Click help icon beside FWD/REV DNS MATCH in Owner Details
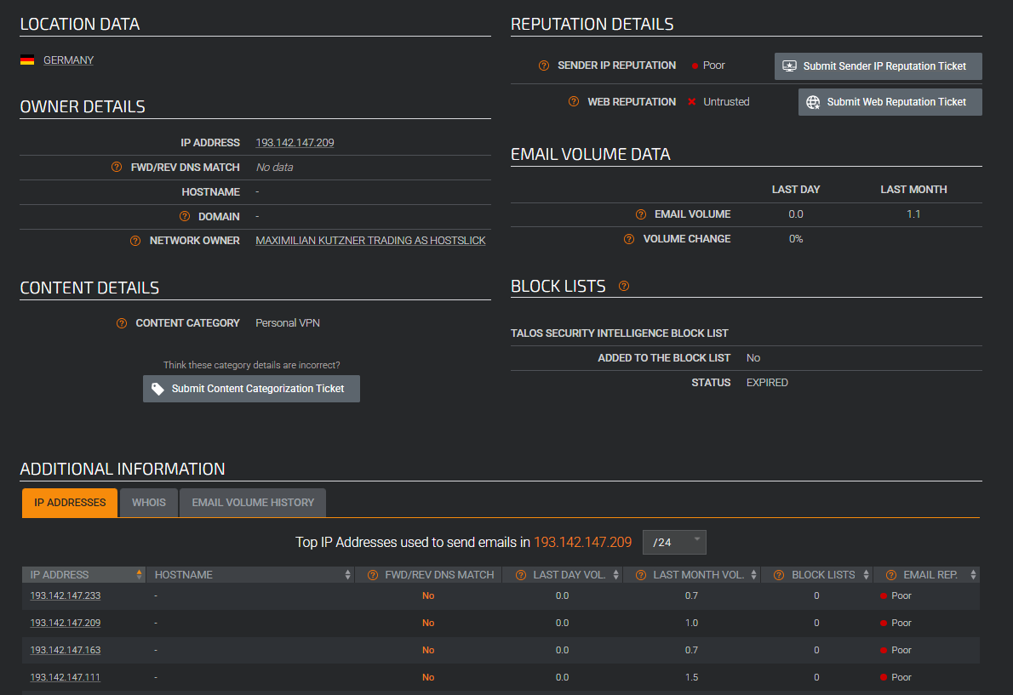1013x695 pixels. pos(117,167)
